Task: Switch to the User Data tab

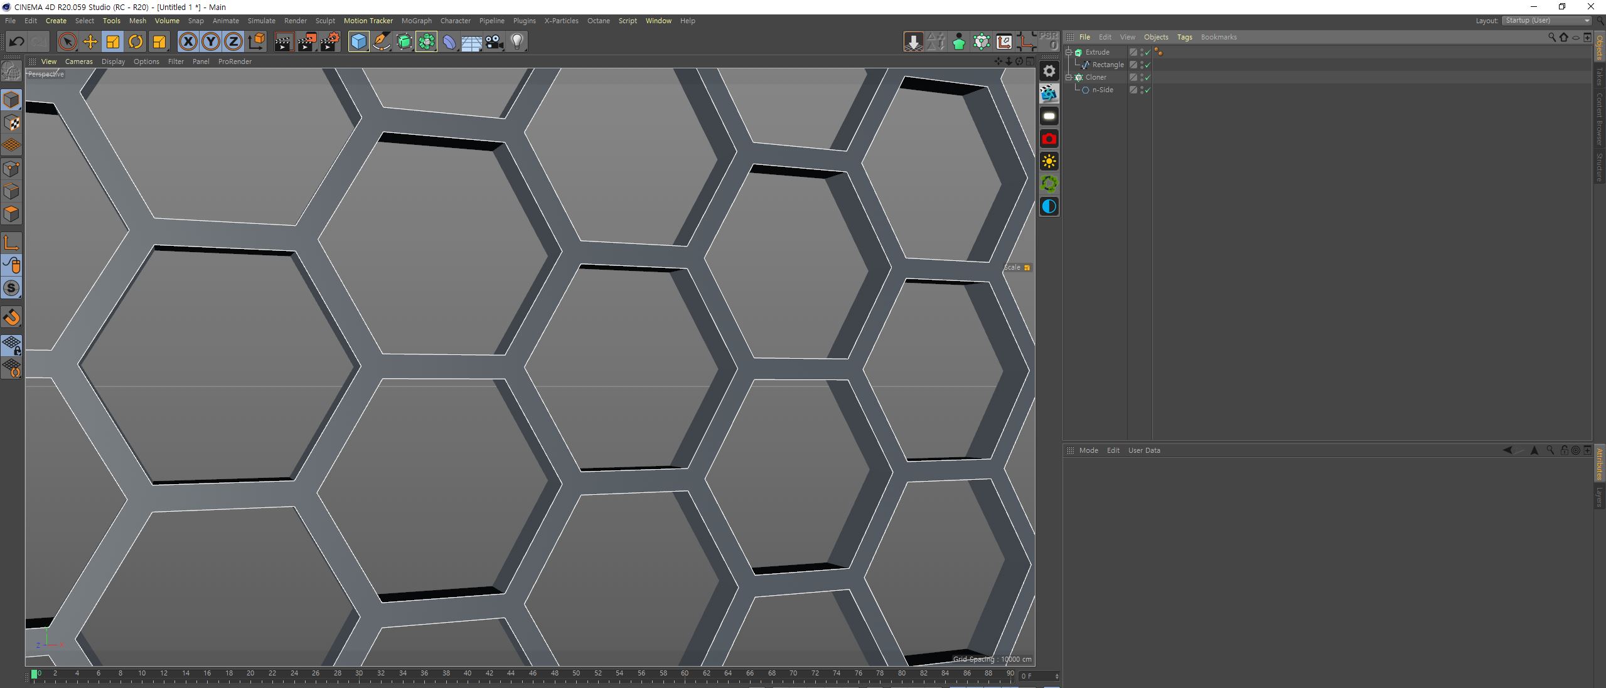Action: (x=1143, y=450)
